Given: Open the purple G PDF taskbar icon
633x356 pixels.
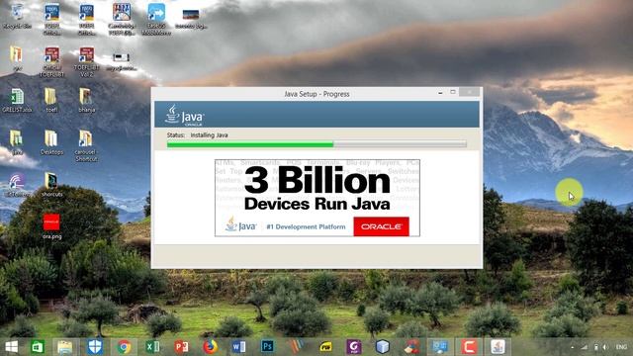Looking at the screenshot, I should [354, 347].
